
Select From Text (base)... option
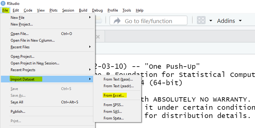(x=118, y=79)
